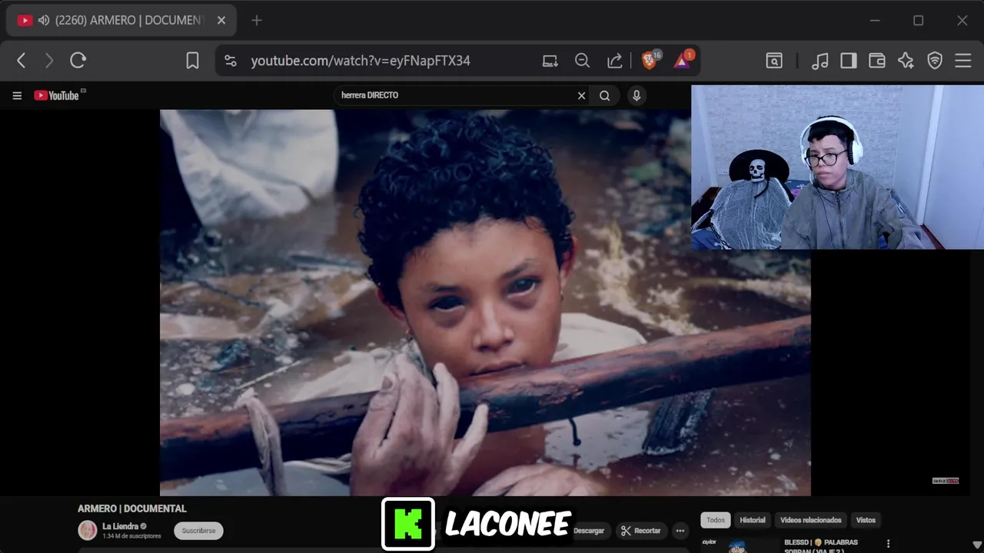Maximize the browser window
Image resolution: width=984 pixels, height=553 pixels.
pos(918,21)
